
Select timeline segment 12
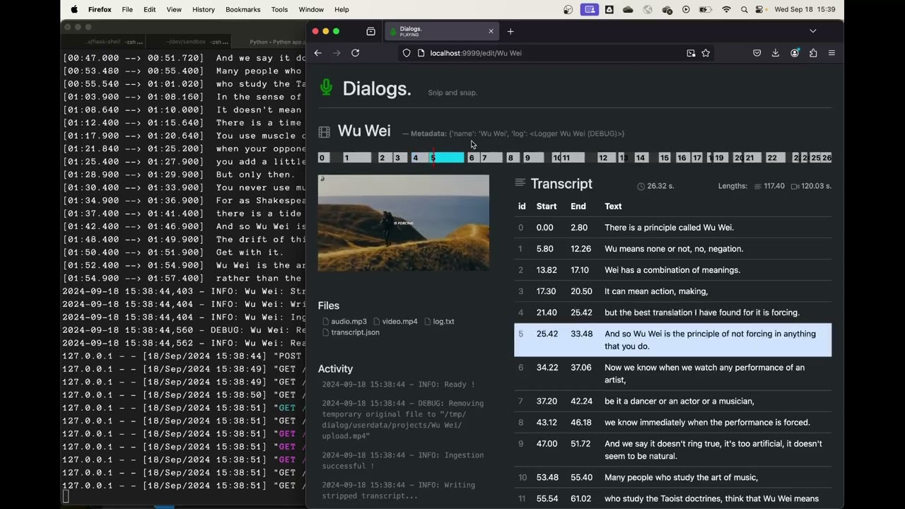607,158
